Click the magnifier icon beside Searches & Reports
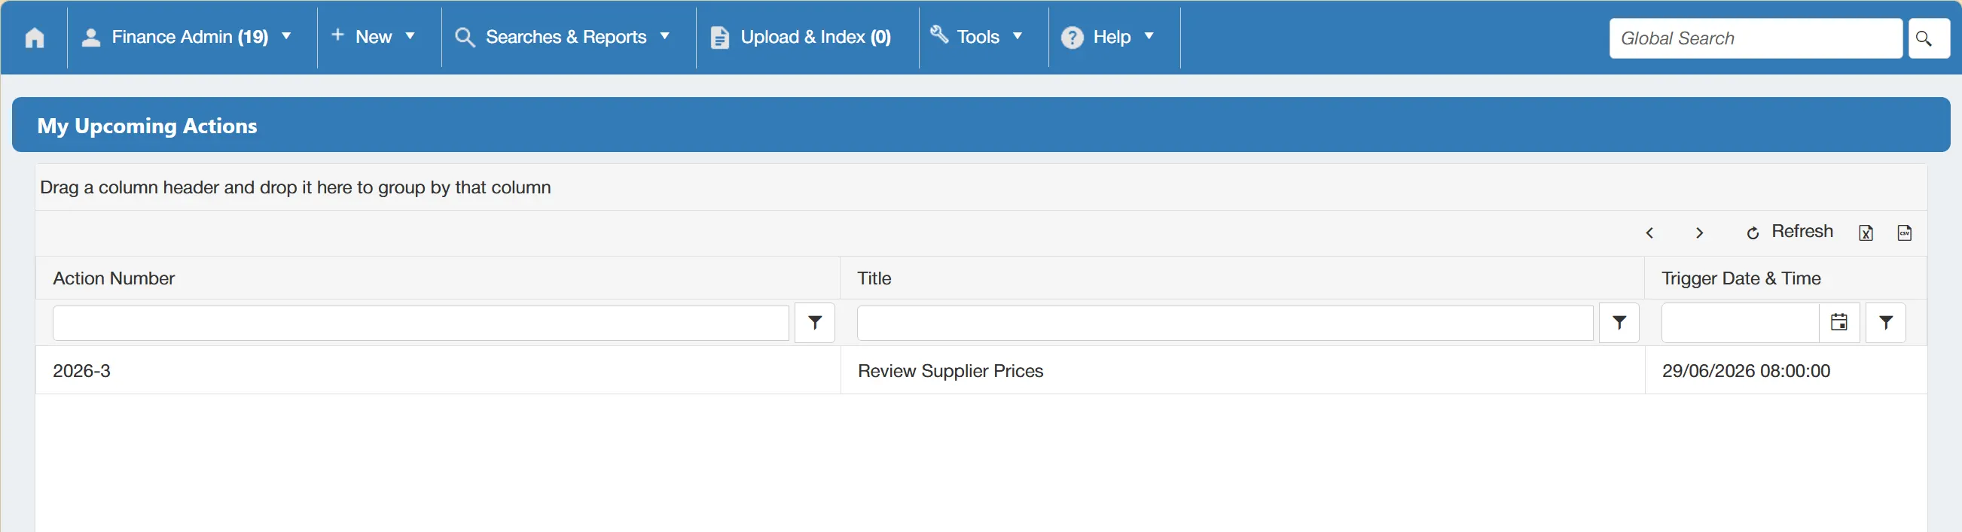Screen dimensions: 1962x532 point(465,38)
